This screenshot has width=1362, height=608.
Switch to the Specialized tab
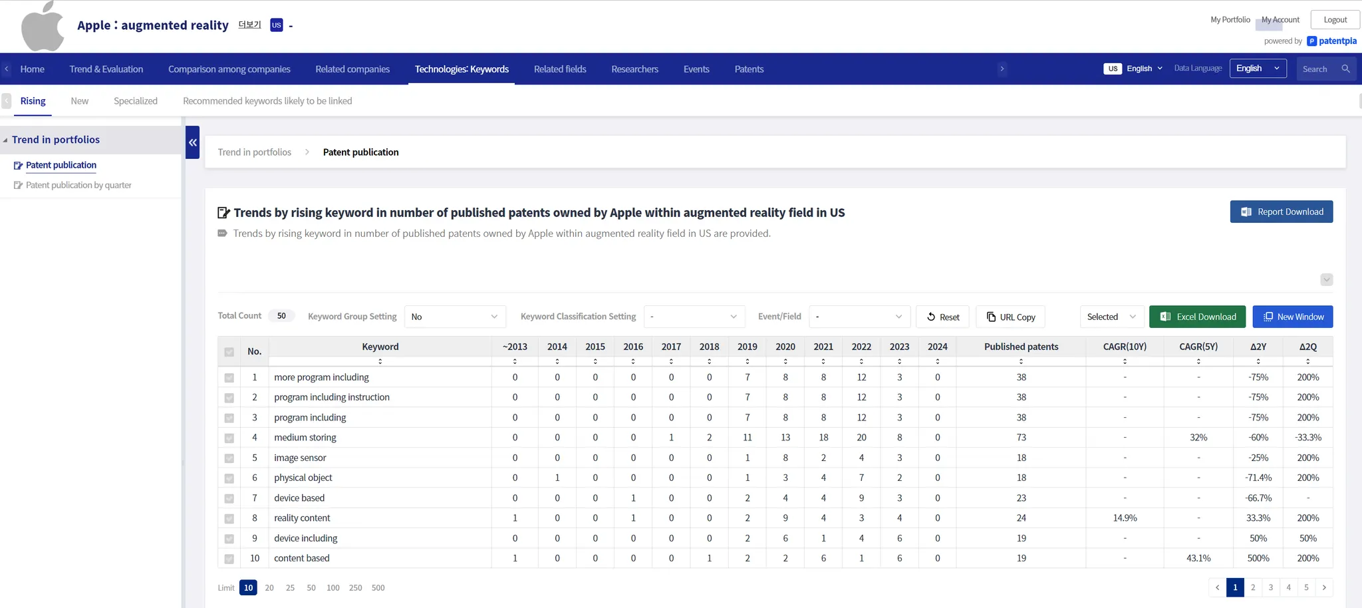tap(136, 101)
